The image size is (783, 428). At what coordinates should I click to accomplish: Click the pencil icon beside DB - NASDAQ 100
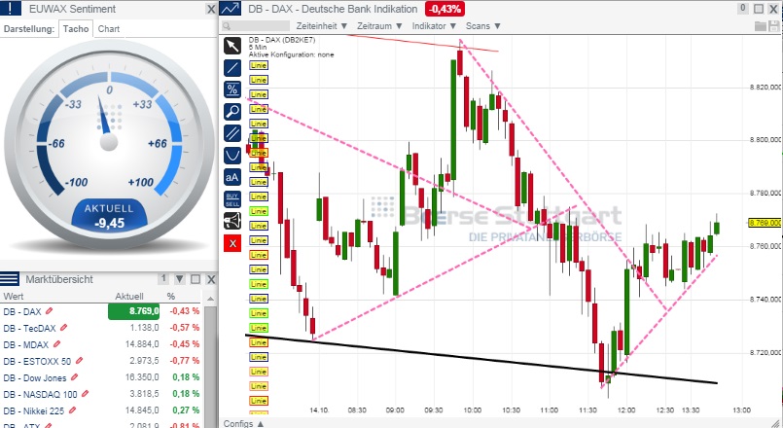(x=86, y=394)
